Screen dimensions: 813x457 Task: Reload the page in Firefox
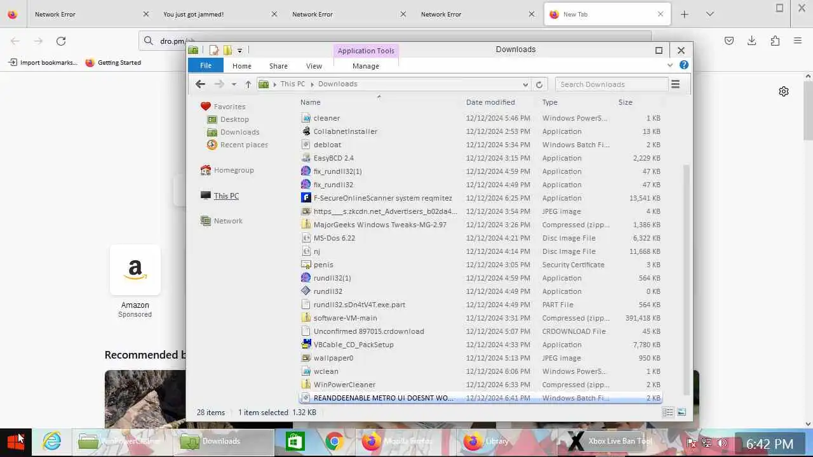tap(61, 41)
